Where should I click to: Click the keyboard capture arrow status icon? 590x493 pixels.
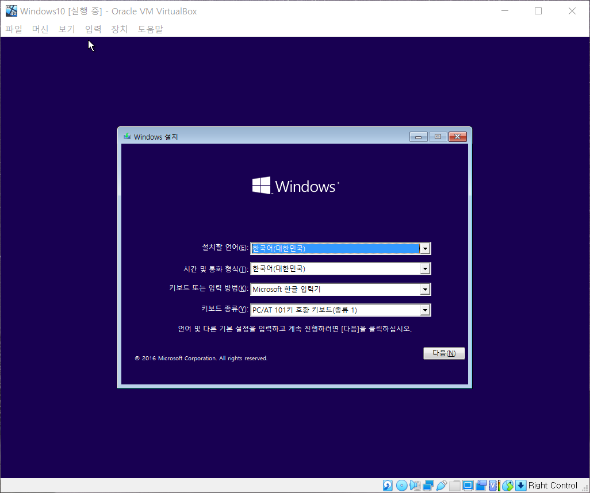[x=521, y=486]
